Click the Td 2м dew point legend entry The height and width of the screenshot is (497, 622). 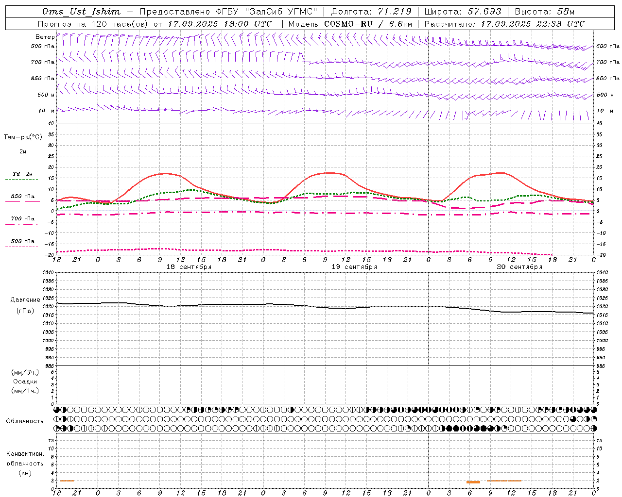23,174
